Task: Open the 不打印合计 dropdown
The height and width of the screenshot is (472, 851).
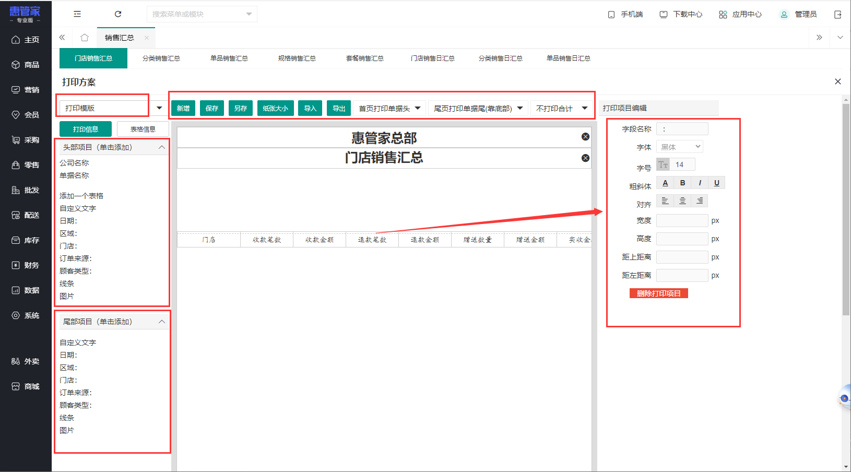Action: coord(562,108)
